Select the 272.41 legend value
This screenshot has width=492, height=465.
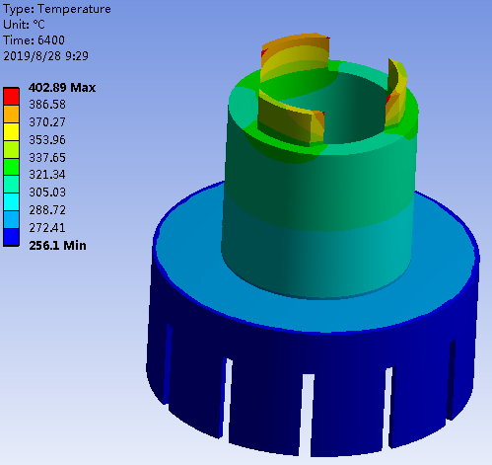click(x=47, y=228)
